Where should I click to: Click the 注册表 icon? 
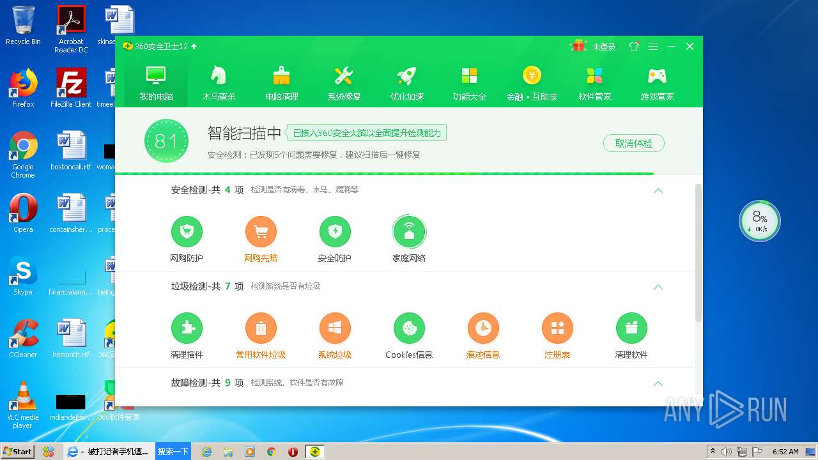click(557, 328)
